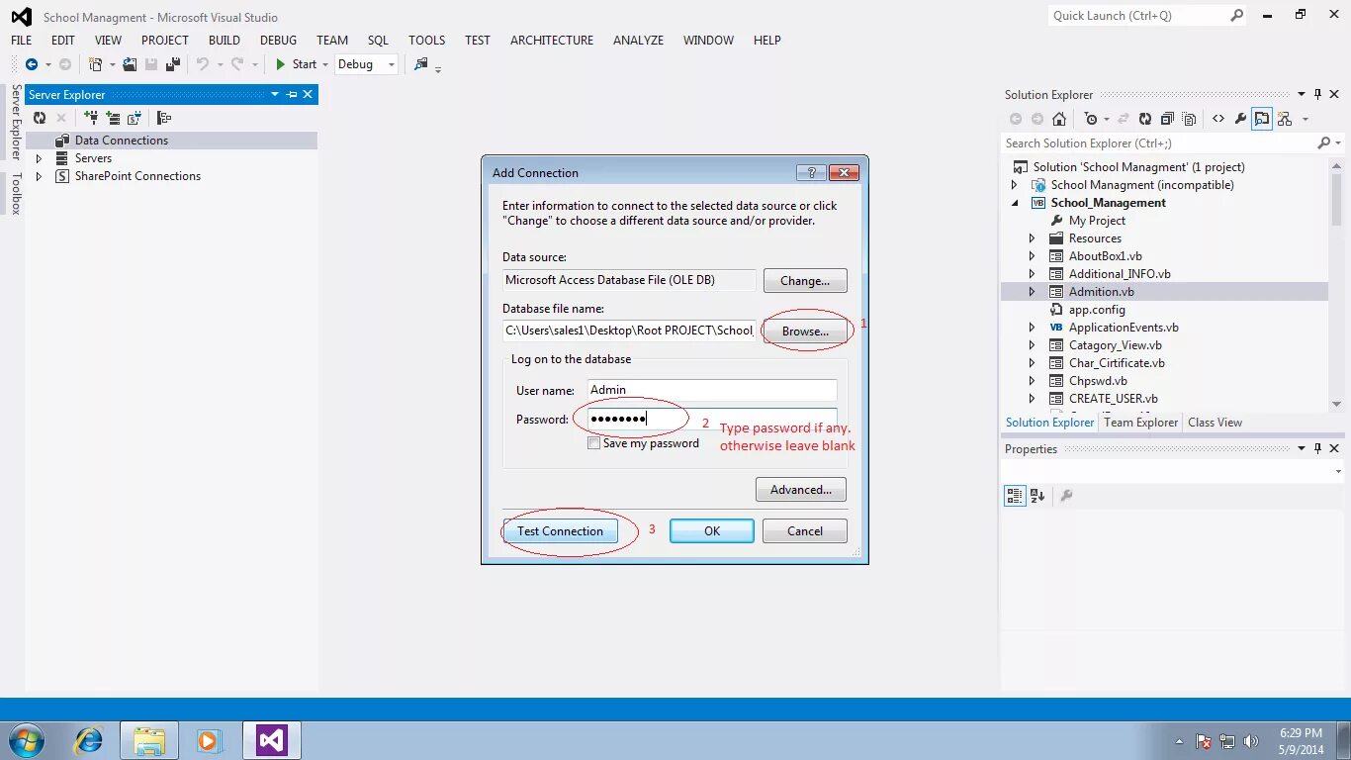Image resolution: width=1351 pixels, height=760 pixels.
Task: Click the Password input field
Action: (712, 419)
